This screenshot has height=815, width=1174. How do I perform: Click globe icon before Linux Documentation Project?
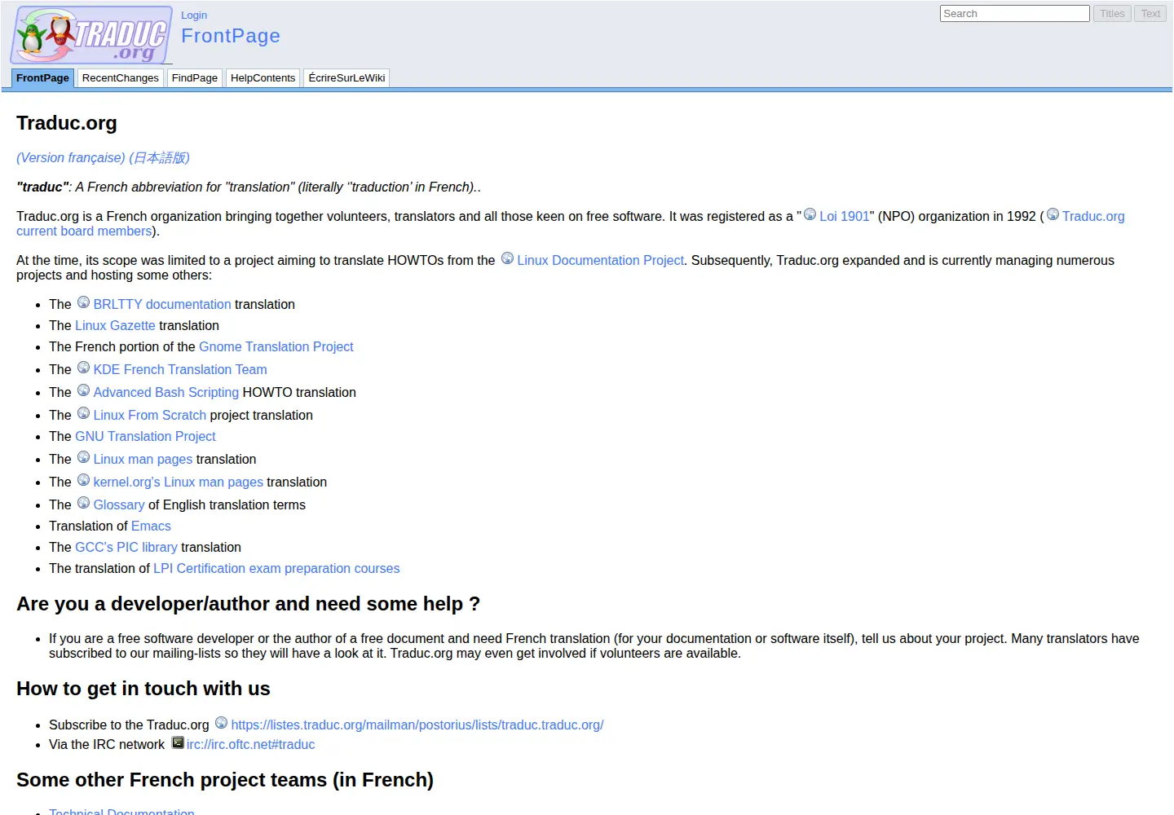[x=507, y=258]
